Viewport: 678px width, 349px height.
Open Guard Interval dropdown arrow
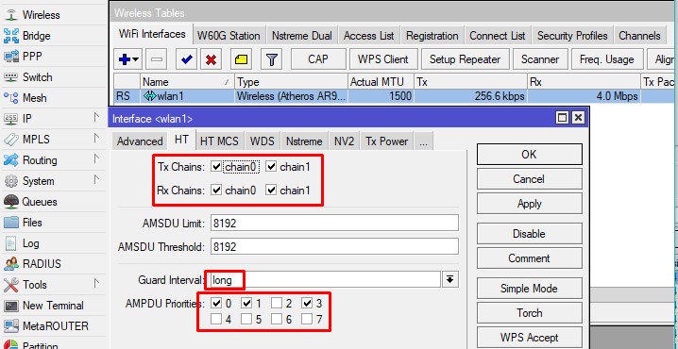click(450, 279)
